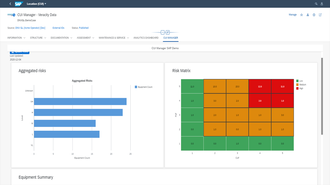Screen dimensions: 330x185
Task: Mark as favorite with the star icon
Action: (302, 15)
